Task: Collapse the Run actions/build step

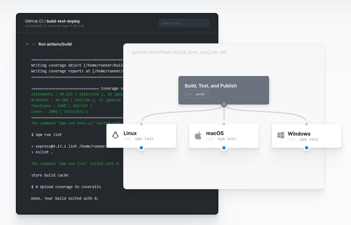Action: (x=27, y=43)
